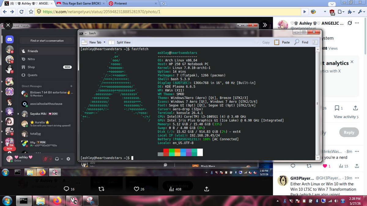Toggle the pink heart on the nerd comment
The height and width of the screenshot is (206, 367).
(327, 166)
